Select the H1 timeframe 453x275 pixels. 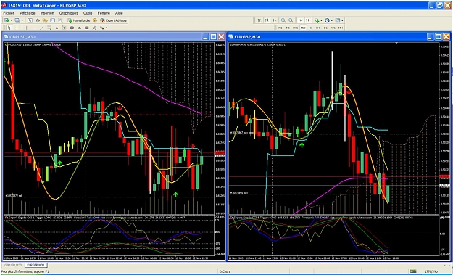pos(310,28)
